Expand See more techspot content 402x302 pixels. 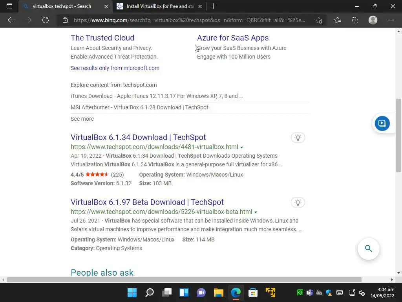(82, 119)
